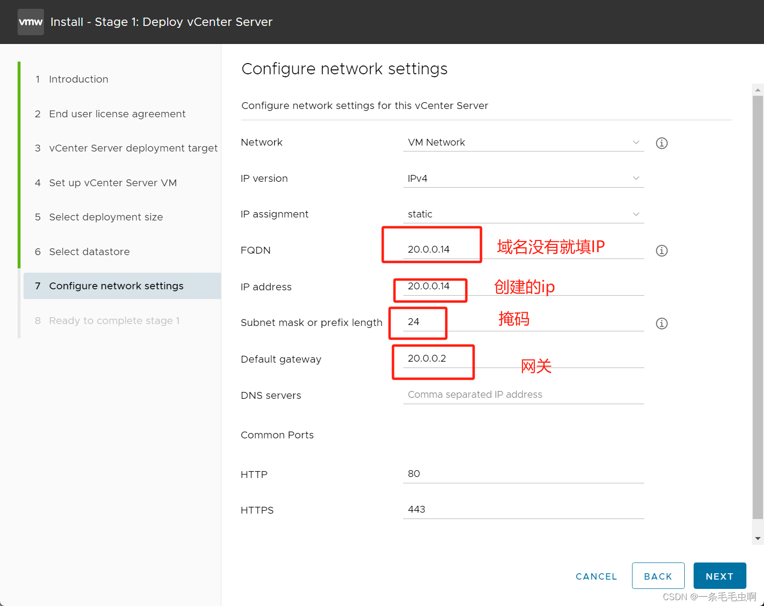Focus the Default gateway input field
The width and height of the screenshot is (764, 606).
[x=524, y=359]
